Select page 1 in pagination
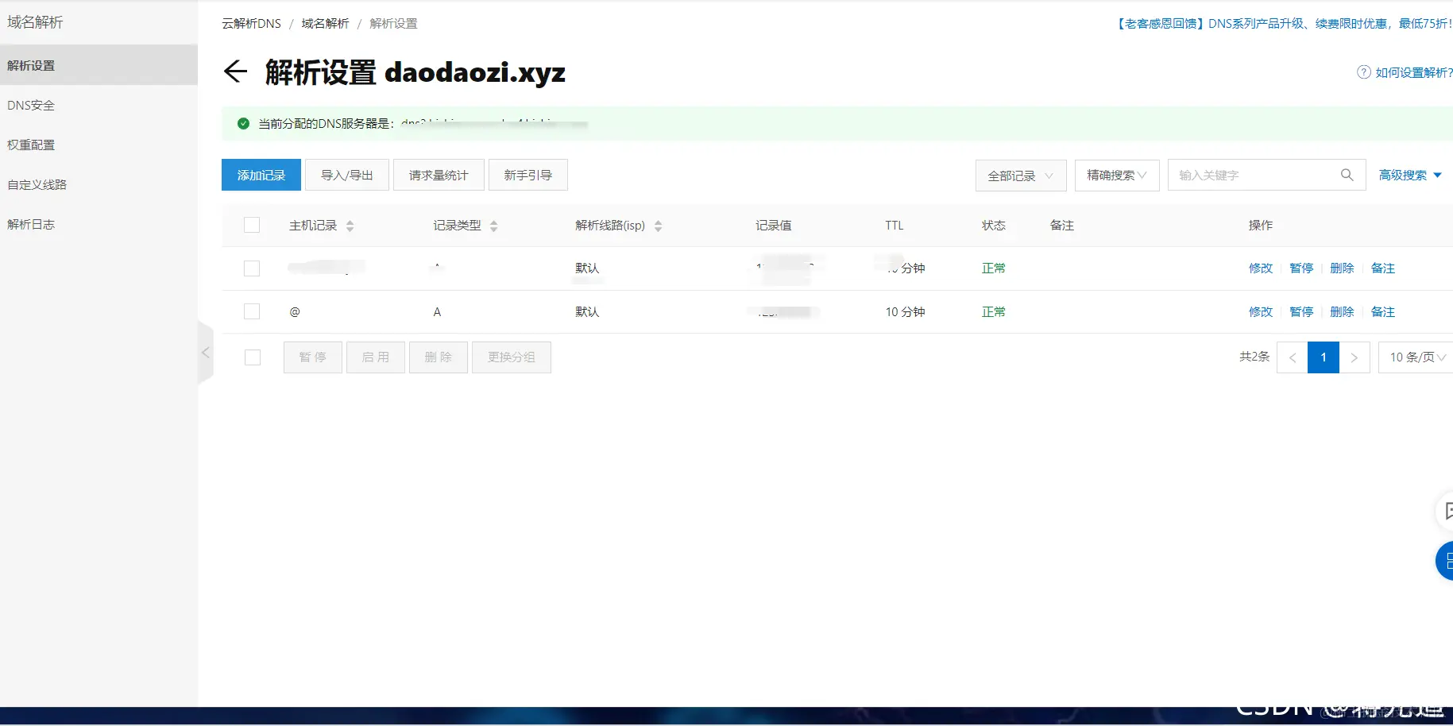This screenshot has width=1453, height=726. click(x=1324, y=357)
